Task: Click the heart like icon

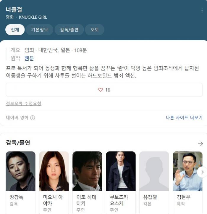Action: (x=101, y=90)
